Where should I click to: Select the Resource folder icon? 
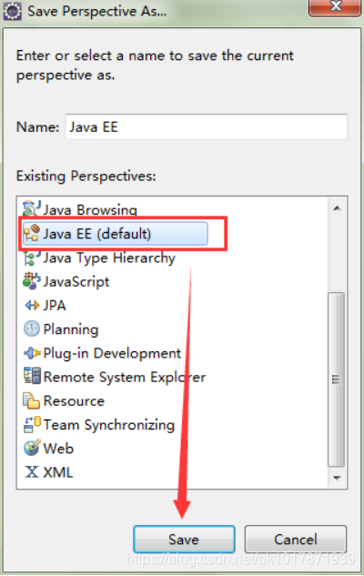click(32, 400)
